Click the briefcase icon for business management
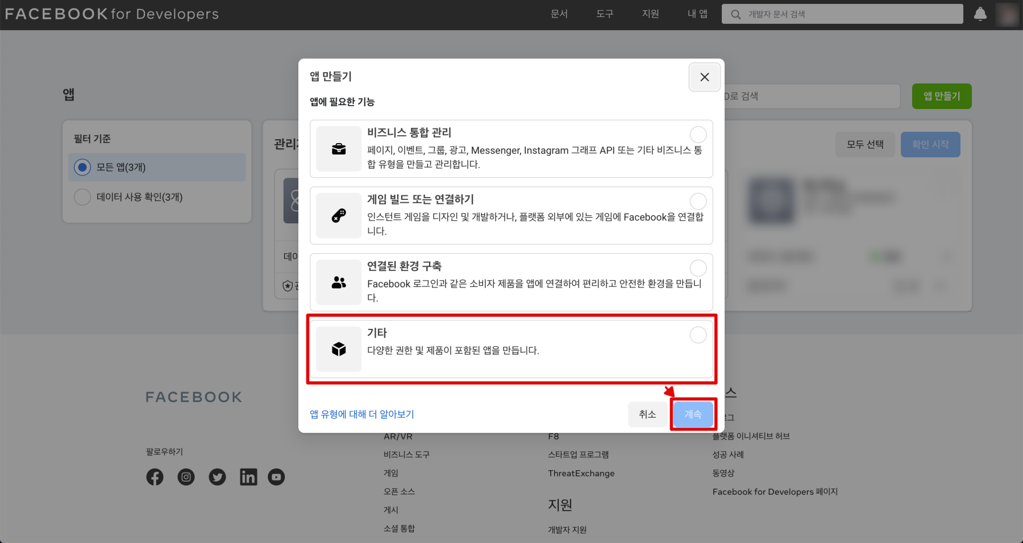This screenshot has height=543, width=1023. 339,149
